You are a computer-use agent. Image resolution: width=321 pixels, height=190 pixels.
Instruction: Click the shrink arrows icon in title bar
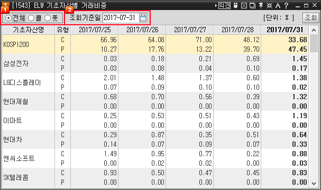click(x=269, y=5)
